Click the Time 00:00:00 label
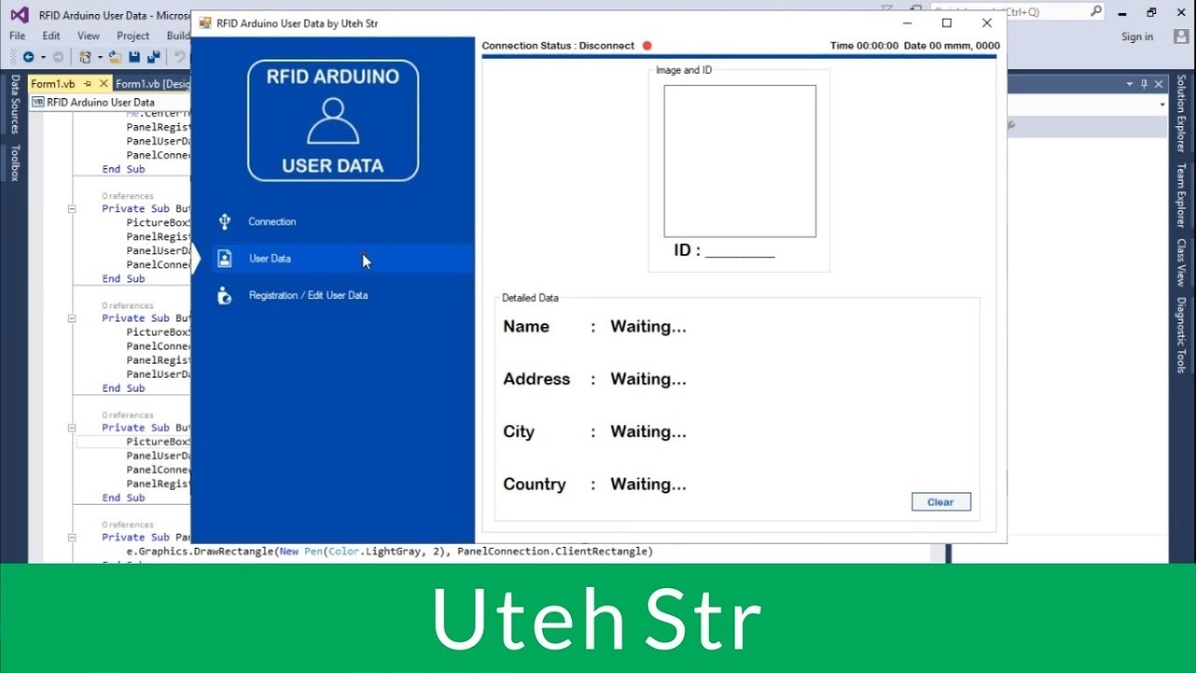Screen dimensions: 1196x673 [x=864, y=45]
